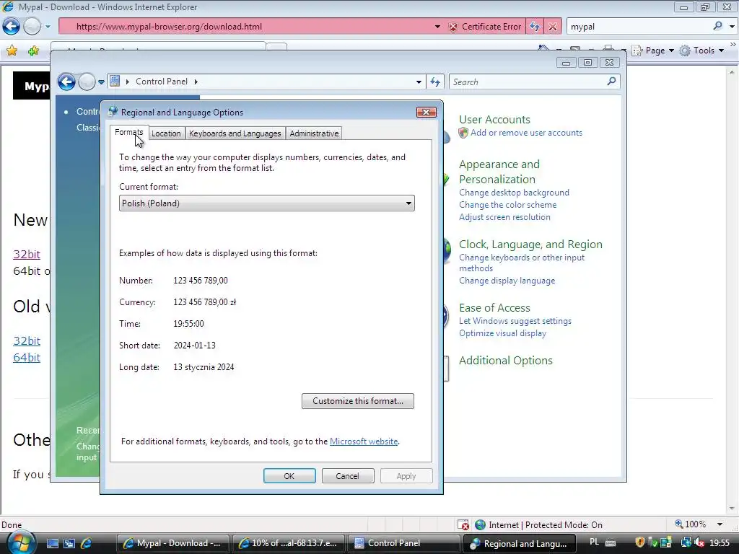The image size is (739, 554).
Task: Click the security alert shield tray icon
Action: click(639, 542)
